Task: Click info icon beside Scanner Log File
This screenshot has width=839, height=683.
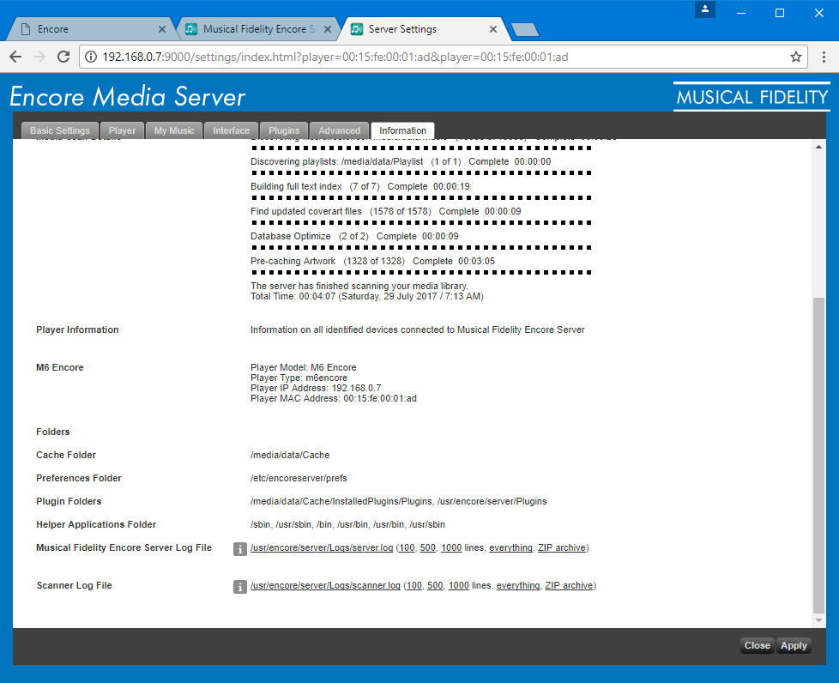Action: click(239, 587)
